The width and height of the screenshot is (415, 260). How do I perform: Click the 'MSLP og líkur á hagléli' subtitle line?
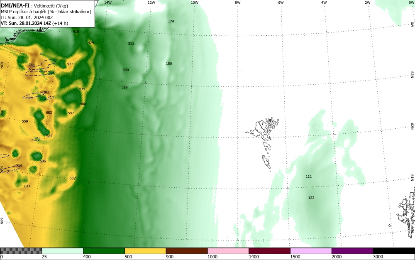[46, 12]
